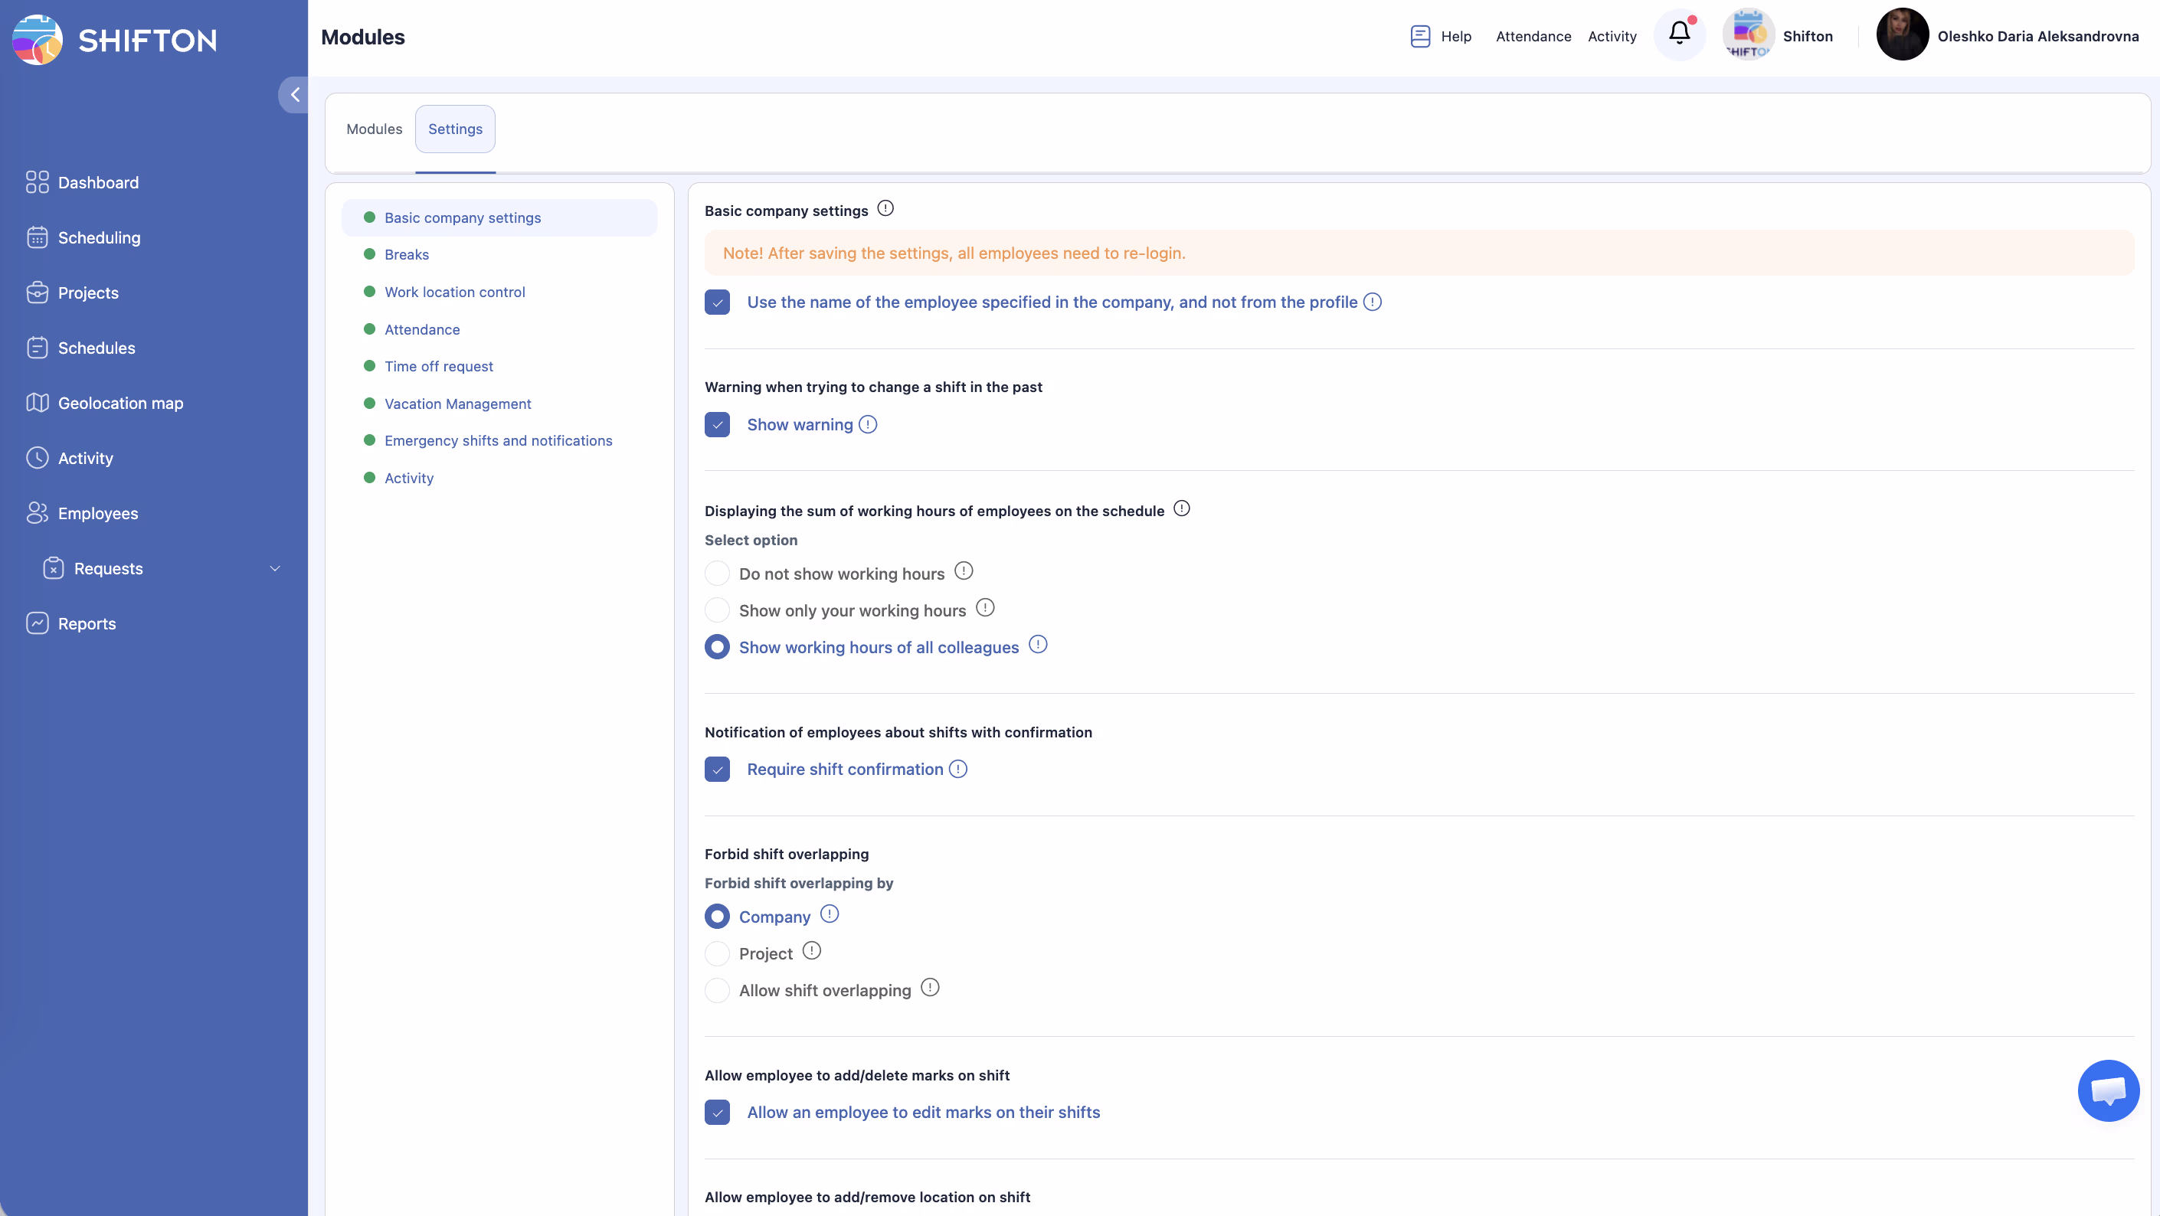
Task: Select Allow shift overlapping radio button
Action: 717,991
